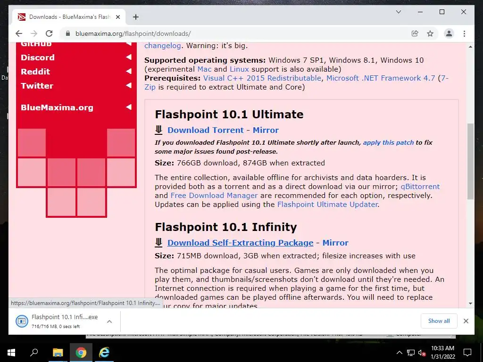
Task: Click Download Torrent for Flashpoint Ultimate
Action: tap(206, 130)
